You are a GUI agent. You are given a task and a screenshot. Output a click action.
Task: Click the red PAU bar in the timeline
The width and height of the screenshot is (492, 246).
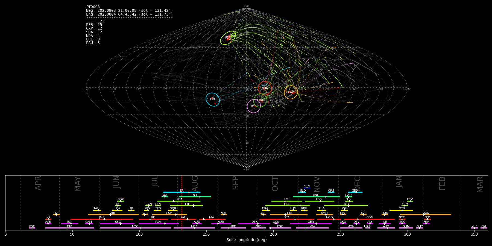point(184,219)
